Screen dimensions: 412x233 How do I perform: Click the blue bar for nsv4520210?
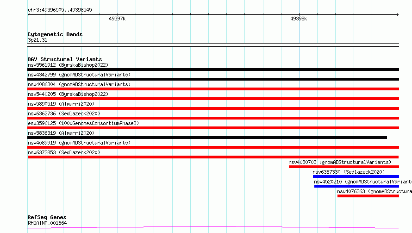pyautogui.click(x=356, y=186)
